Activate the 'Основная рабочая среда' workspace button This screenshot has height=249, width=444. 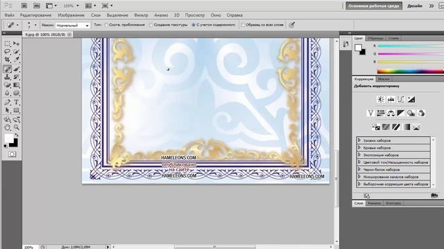point(374,6)
